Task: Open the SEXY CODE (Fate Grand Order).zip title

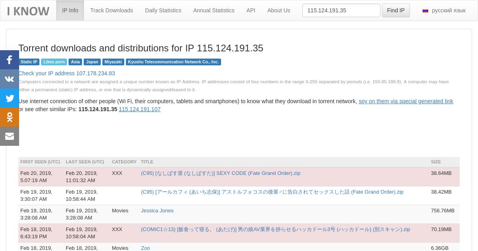Action: click(221, 173)
